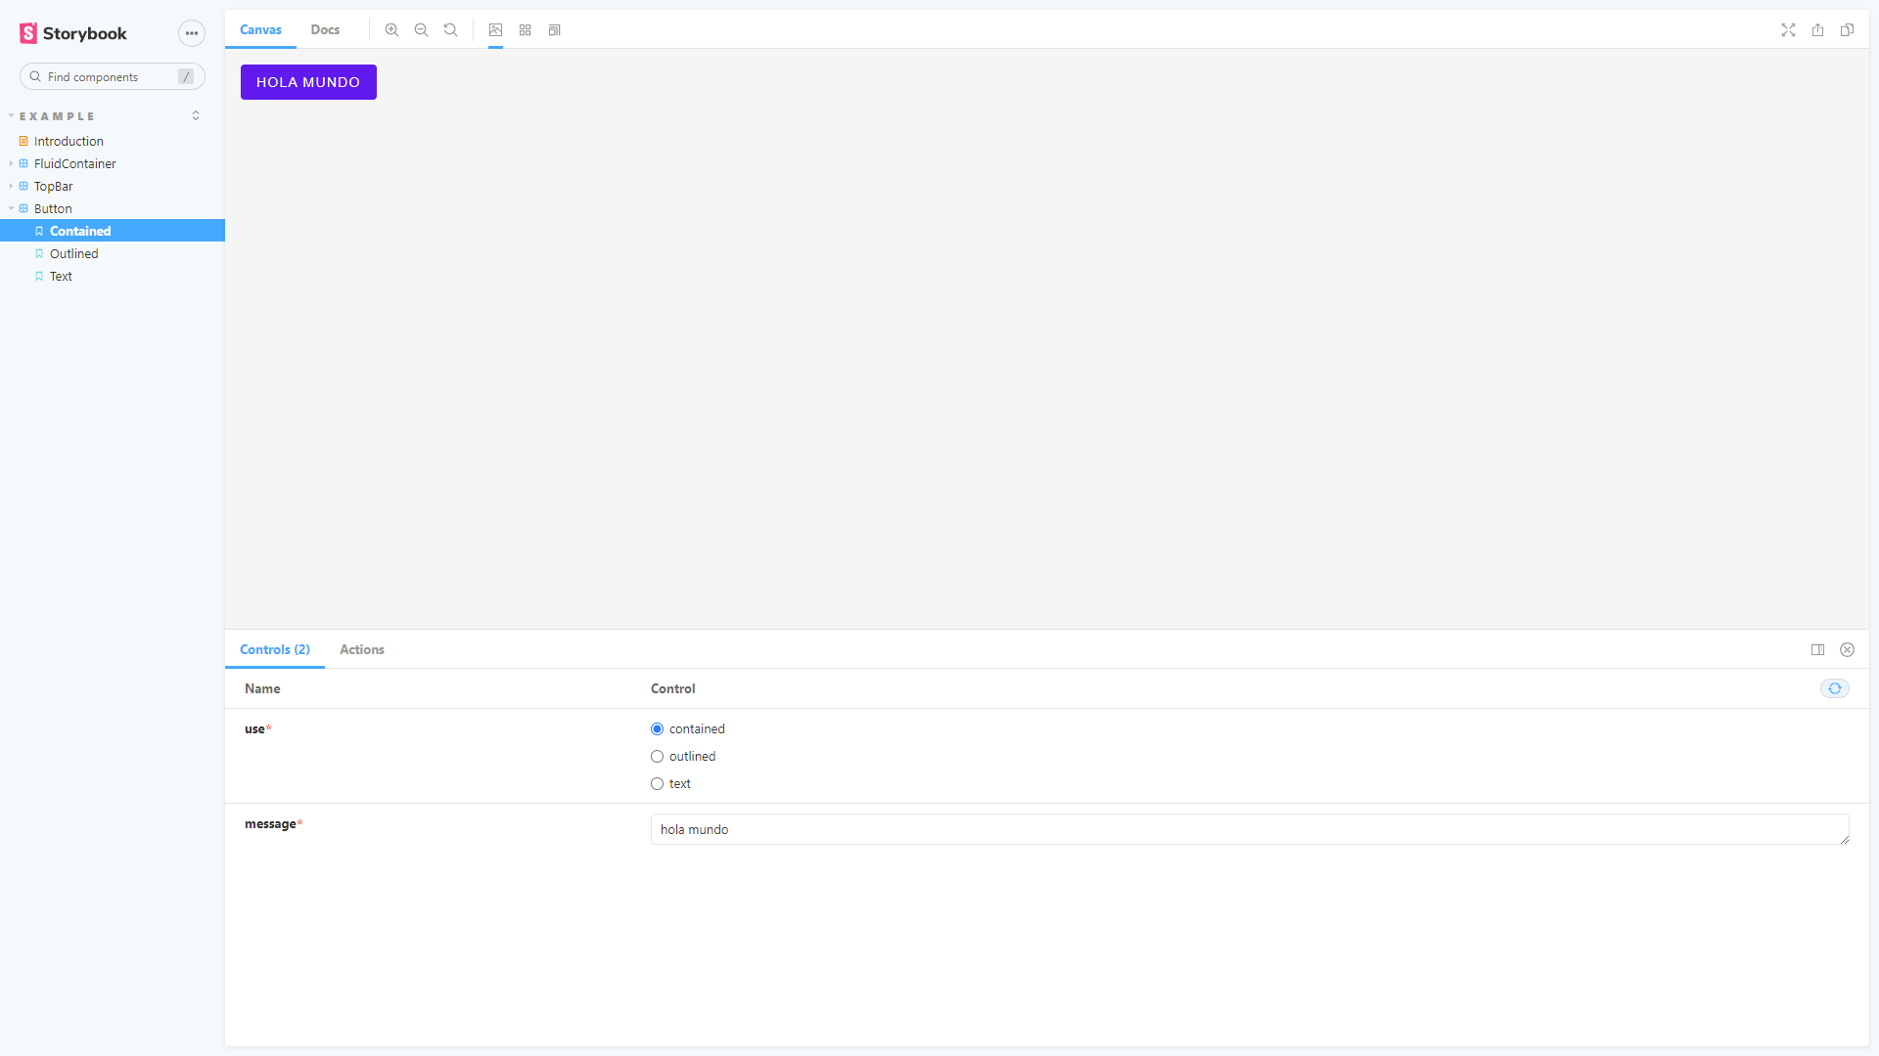Expand the FluidContainer component

pos(74,164)
